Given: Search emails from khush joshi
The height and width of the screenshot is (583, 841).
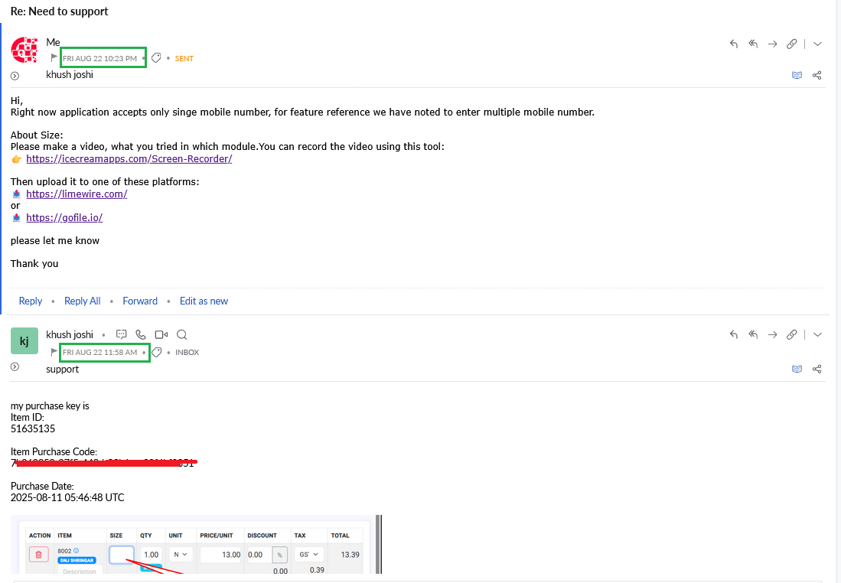Looking at the screenshot, I should [182, 334].
